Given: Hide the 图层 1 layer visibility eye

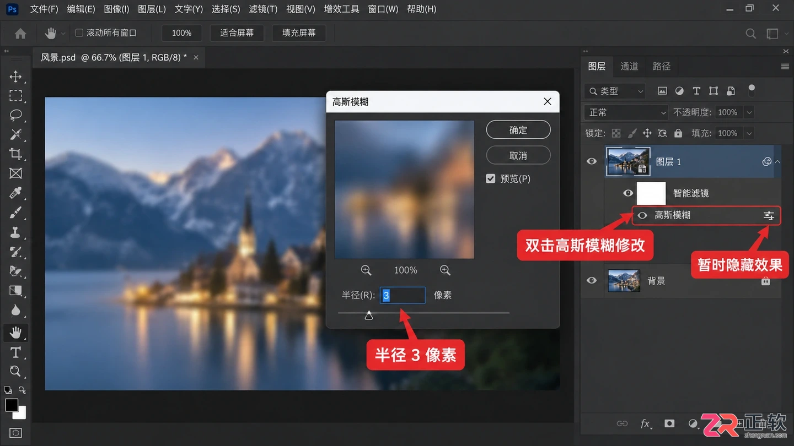Looking at the screenshot, I should point(592,161).
